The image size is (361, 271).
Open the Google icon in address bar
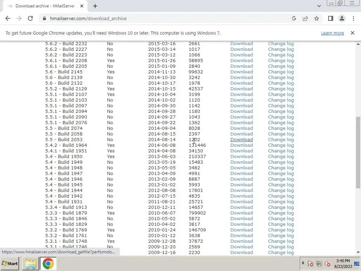pyautogui.click(x=294, y=18)
